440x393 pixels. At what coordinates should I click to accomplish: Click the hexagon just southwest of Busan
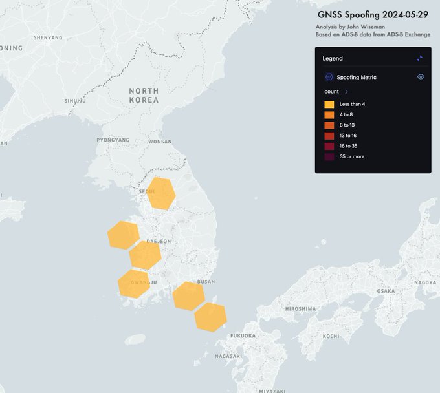click(x=188, y=296)
